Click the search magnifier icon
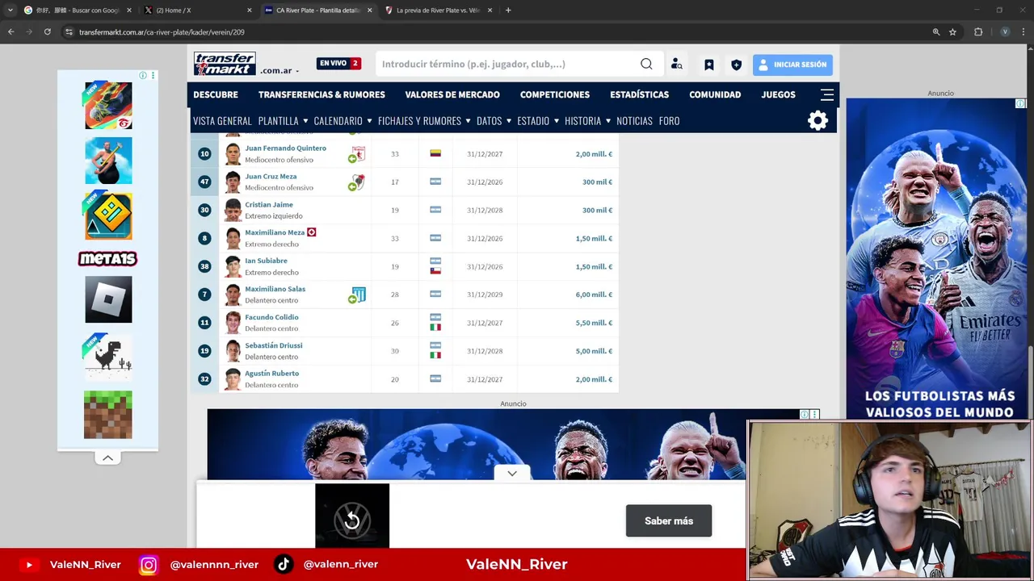The height and width of the screenshot is (581, 1034). [646, 64]
